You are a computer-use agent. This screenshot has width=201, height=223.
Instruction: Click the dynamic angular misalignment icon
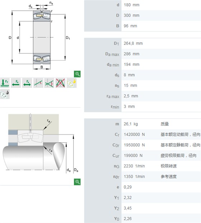pos(49,83)
